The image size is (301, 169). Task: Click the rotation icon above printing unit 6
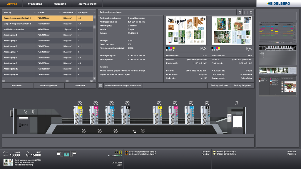click(111, 103)
